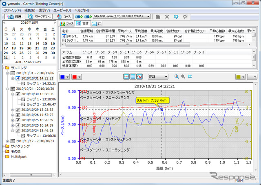Open the その他 folder
The height and width of the screenshot is (185, 261).
pos(15,152)
